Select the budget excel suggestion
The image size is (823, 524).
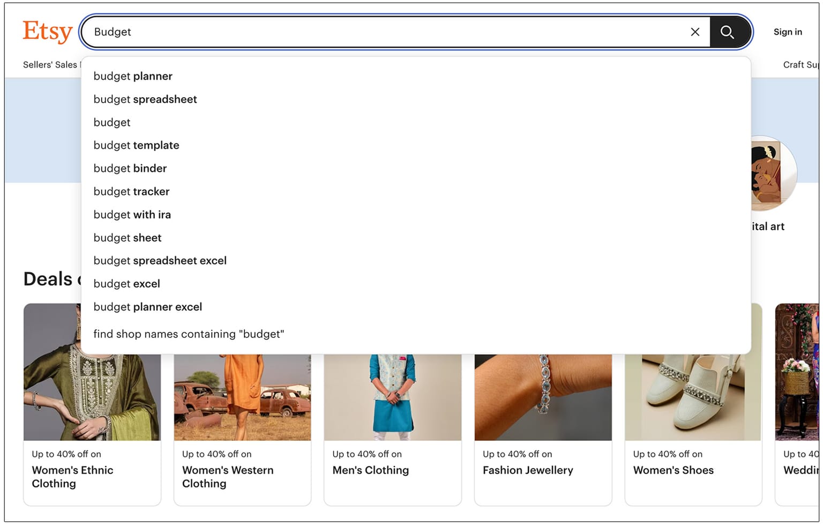(x=126, y=284)
